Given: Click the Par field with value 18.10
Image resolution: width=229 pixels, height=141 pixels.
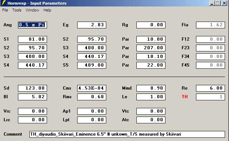Looking at the screenshot, I should [151, 56].
